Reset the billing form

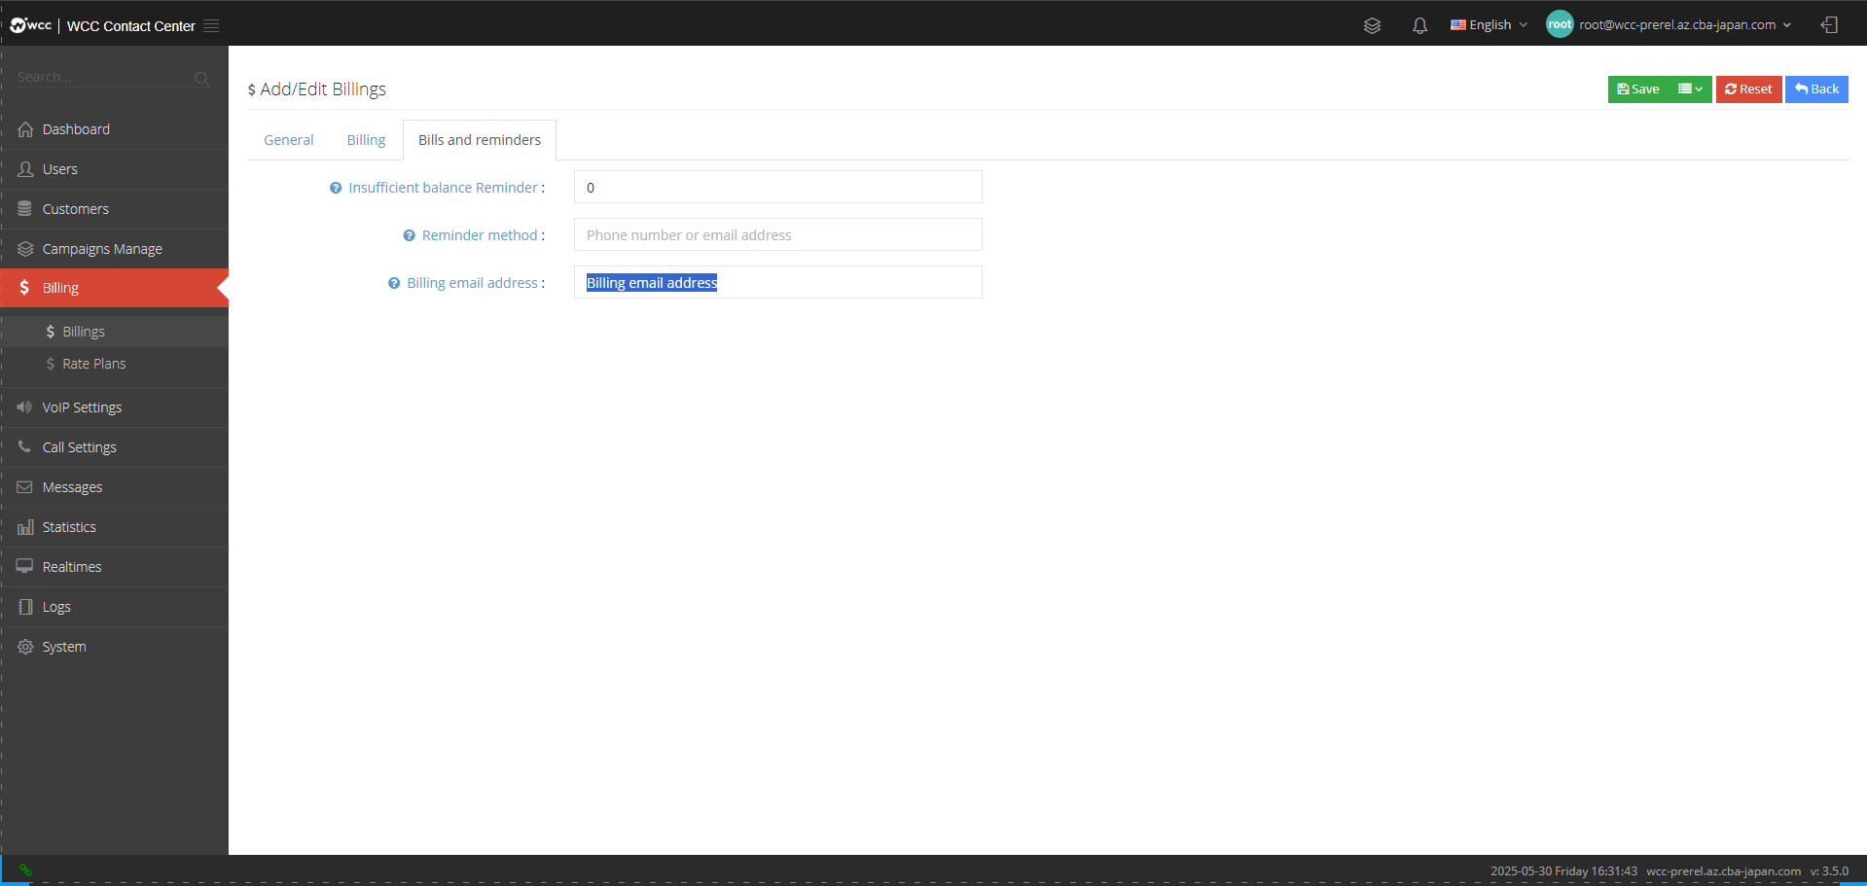[x=1748, y=89]
